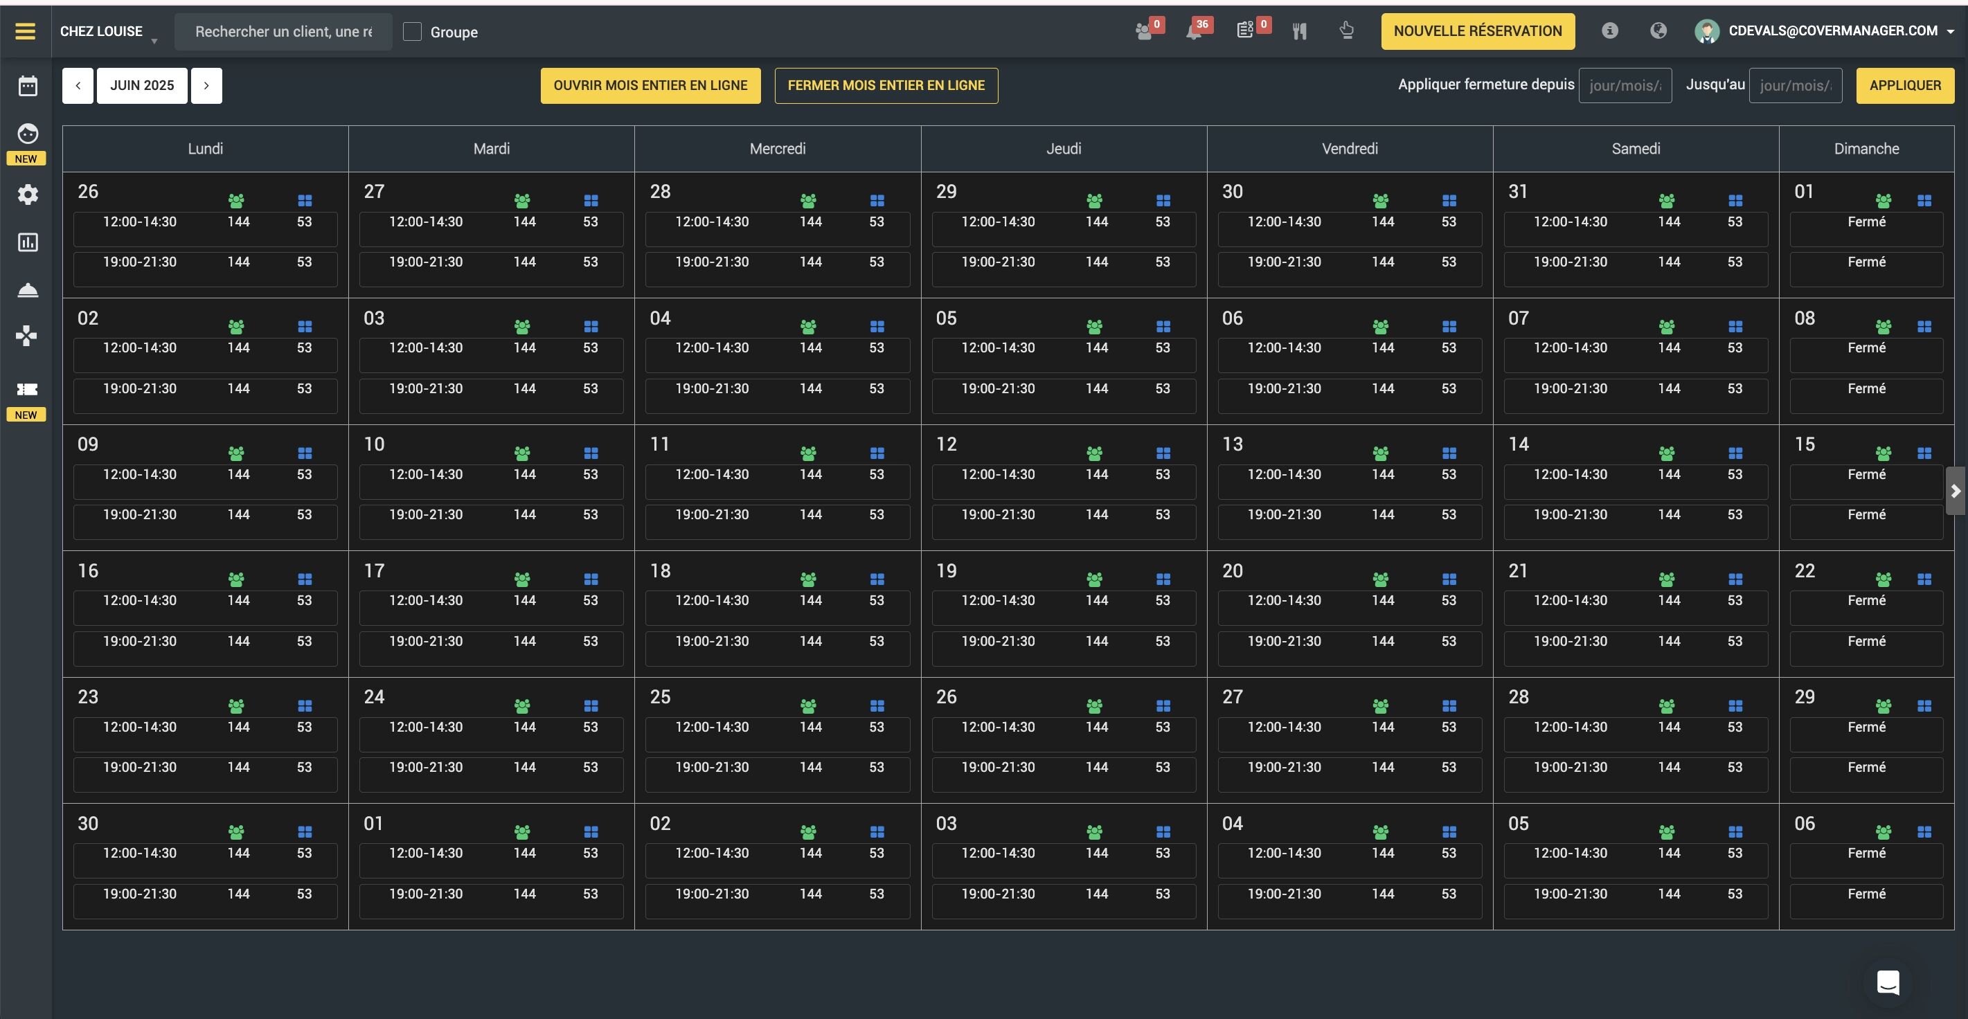Open the info icon in top bar
The width and height of the screenshot is (1968, 1019).
1610,30
